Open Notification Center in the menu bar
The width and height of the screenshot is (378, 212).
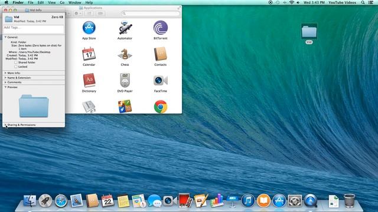point(370,2)
